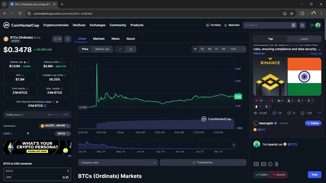Select line chart view icon
The height and width of the screenshot is (183, 326).
click(x=120, y=49)
